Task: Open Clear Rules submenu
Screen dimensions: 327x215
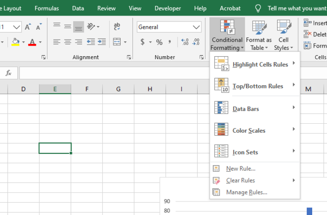Action: click(x=255, y=180)
